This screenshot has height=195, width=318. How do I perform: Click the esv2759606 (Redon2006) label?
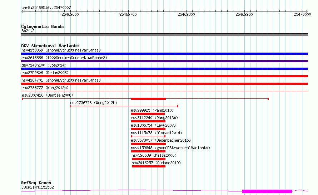point(45,73)
